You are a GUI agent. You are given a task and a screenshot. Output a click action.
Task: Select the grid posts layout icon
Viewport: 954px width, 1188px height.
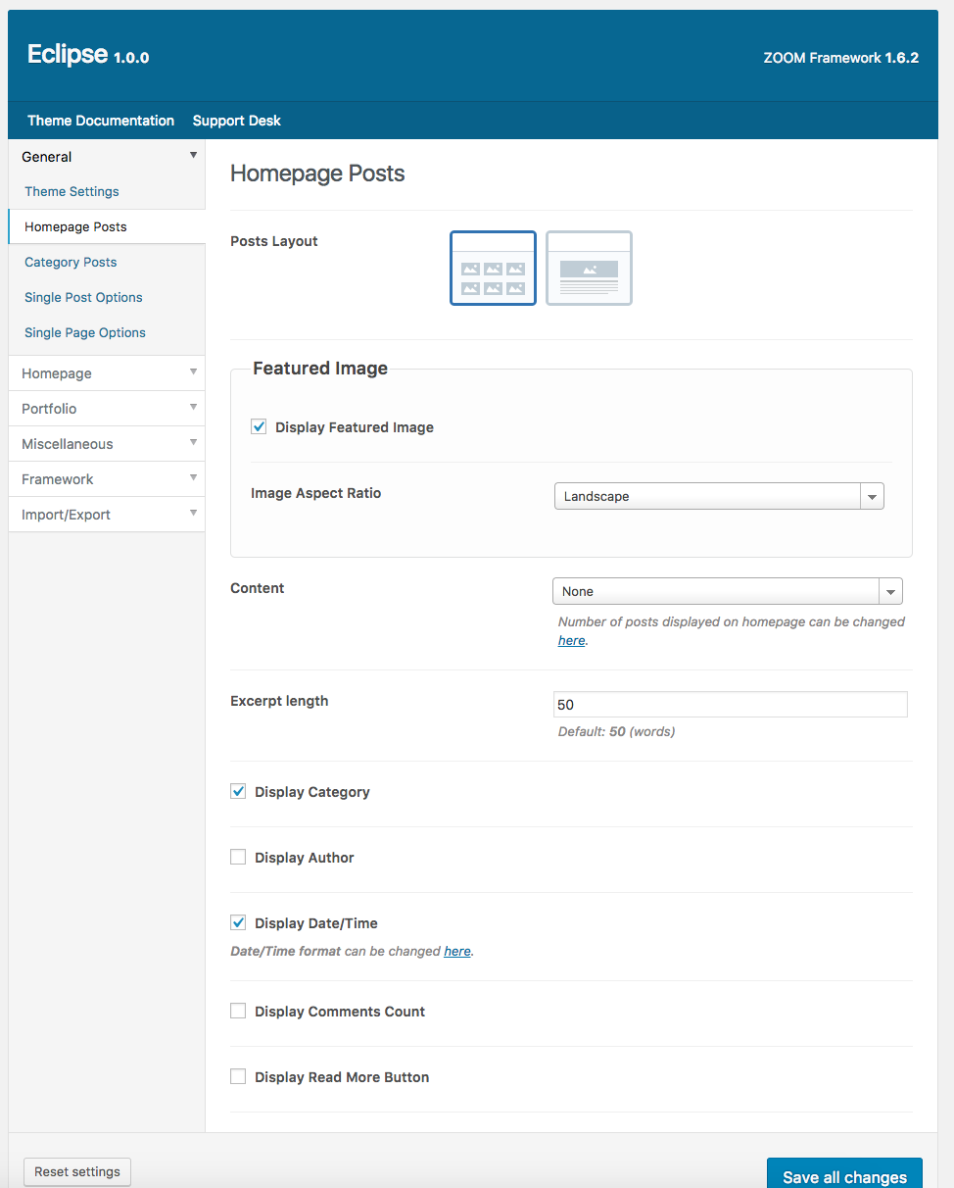pyautogui.click(x=493, y=268)
